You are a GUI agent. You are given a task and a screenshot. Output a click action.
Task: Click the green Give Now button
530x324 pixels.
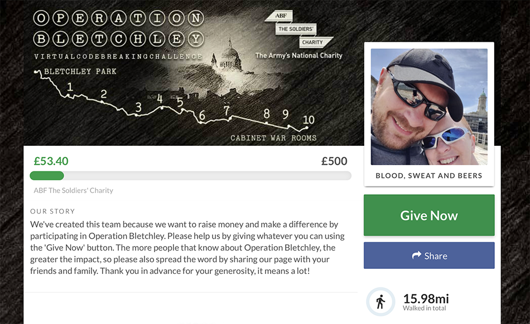[429, 215]
